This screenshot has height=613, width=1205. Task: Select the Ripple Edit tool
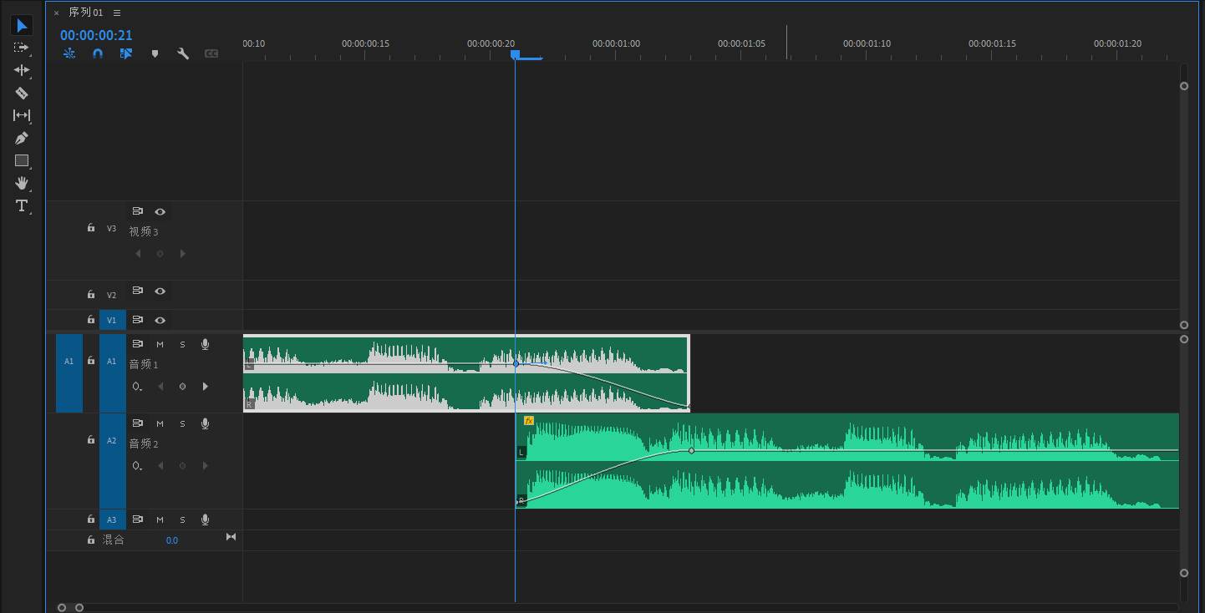point(22,70)
